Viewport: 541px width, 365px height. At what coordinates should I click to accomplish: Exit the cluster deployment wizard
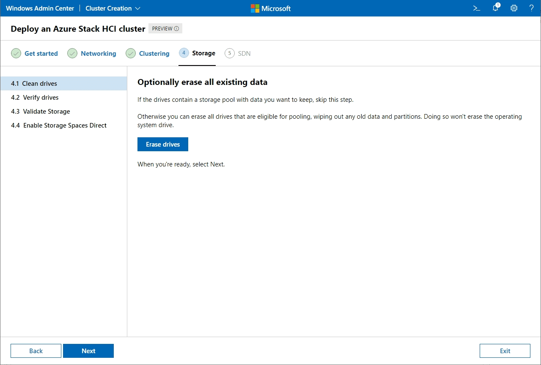[505, 351]
